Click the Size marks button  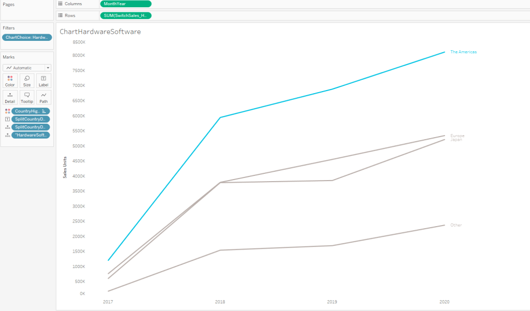(27, 81)
